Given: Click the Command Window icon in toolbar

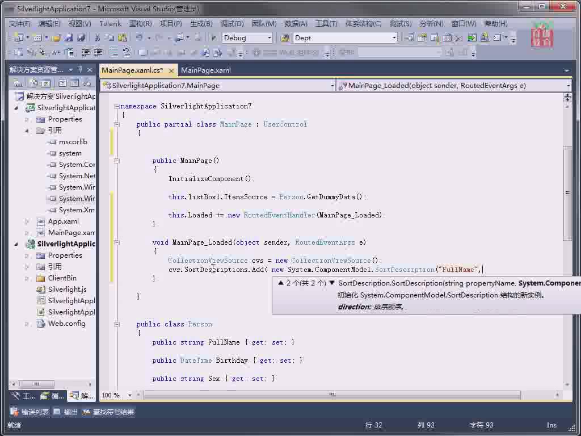Looking at the screenshot, I should pyautogui.click(x=497, y=37).
